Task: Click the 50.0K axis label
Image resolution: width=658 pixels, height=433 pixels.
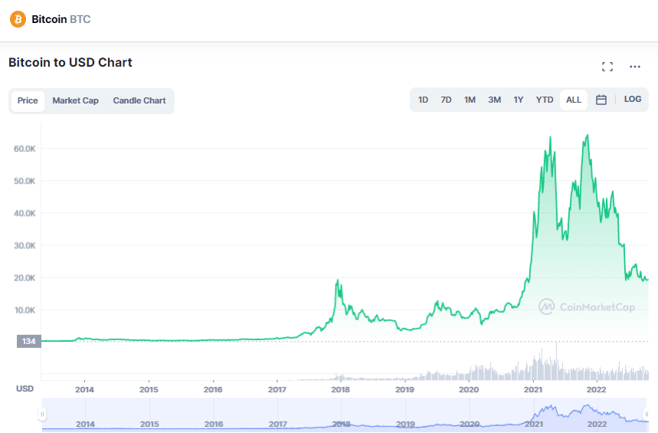Action: click(x=25, y=181)
